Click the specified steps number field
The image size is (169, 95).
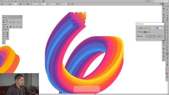tap(159, 28)
